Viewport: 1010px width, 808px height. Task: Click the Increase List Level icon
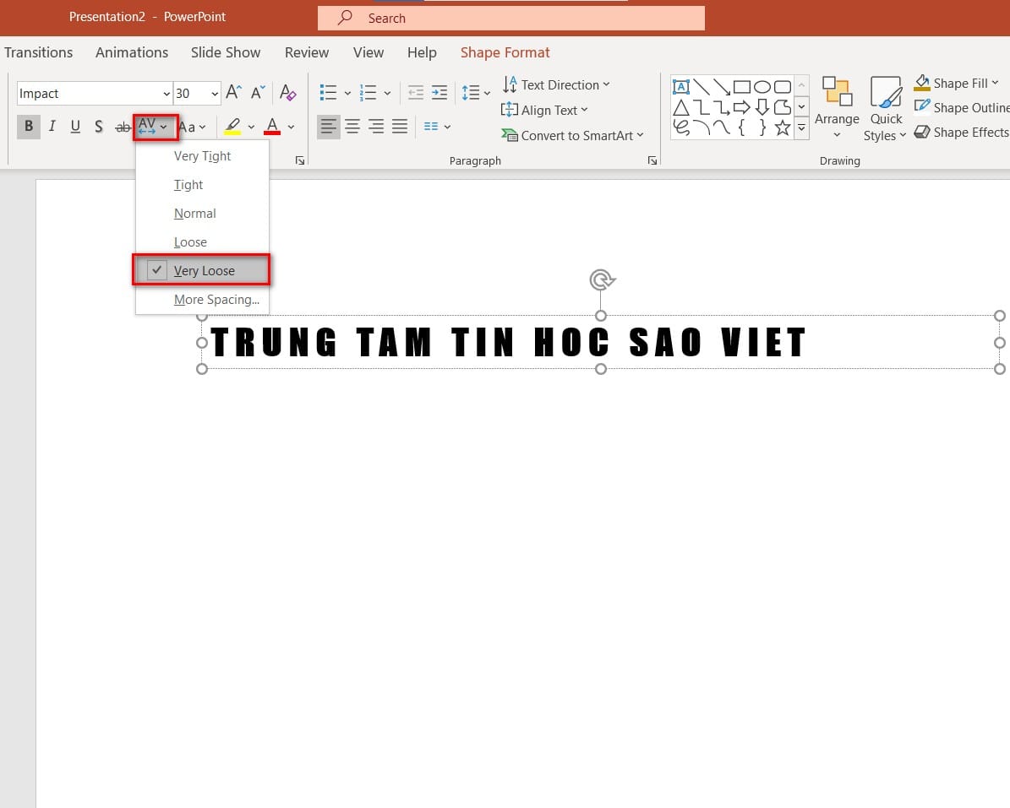pyautogui.click(x=439, y=93)
